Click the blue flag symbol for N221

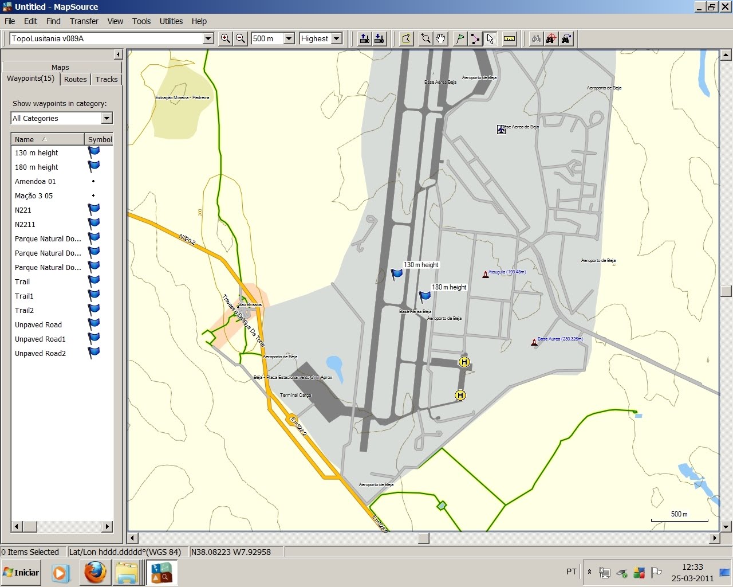[93, 210]
